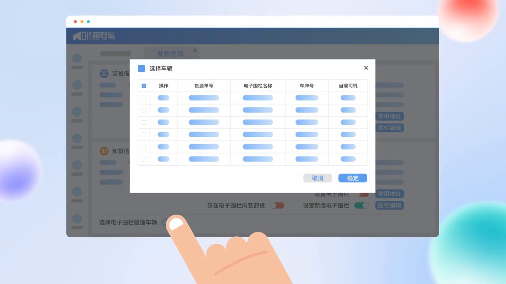
Task: Check the first vehicle row checkbox
Action: pyautogui.click(x=144, y=98)
